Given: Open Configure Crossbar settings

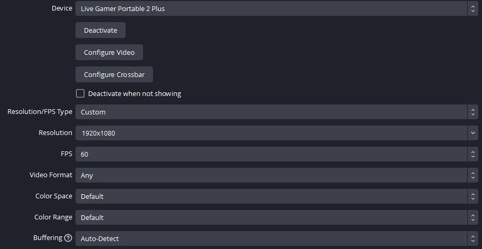Looking at the screenshot, I should coord(114,74).
